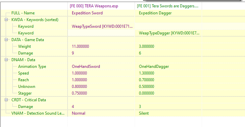Click the speed value 1.300000
The height and width of the screenshot is (127, 245).
[147, 73]
